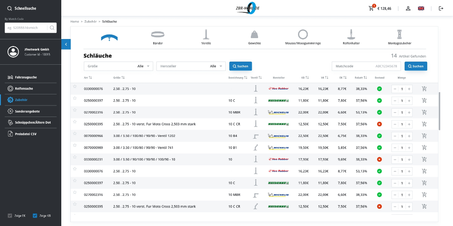Sort the table by Bezeichnung column

[x=238, y=78]
